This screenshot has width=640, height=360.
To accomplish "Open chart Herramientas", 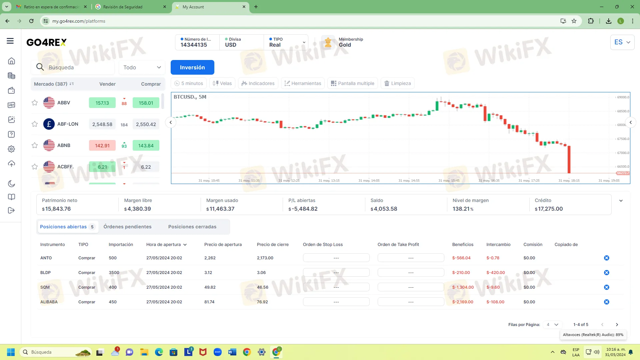I will coord(303,83).
